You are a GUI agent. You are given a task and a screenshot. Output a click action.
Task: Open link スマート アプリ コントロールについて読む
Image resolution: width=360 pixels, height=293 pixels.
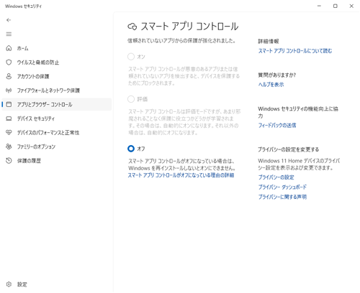(295, 51)
